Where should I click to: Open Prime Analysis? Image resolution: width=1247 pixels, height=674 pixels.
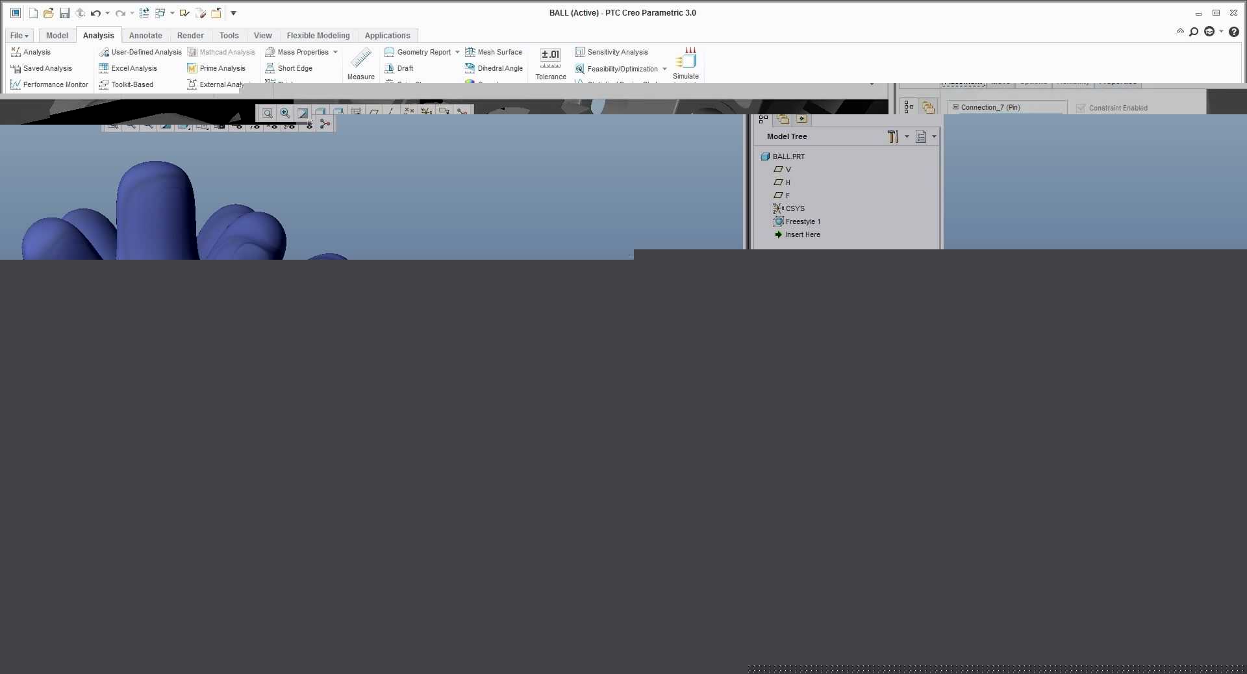click(216, 68)
